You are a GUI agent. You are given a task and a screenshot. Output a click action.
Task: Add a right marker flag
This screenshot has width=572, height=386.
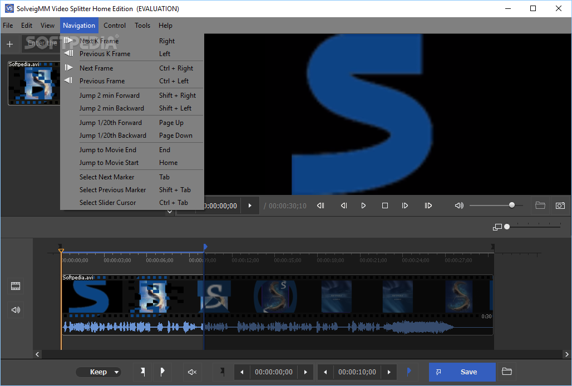pos(162,372)
